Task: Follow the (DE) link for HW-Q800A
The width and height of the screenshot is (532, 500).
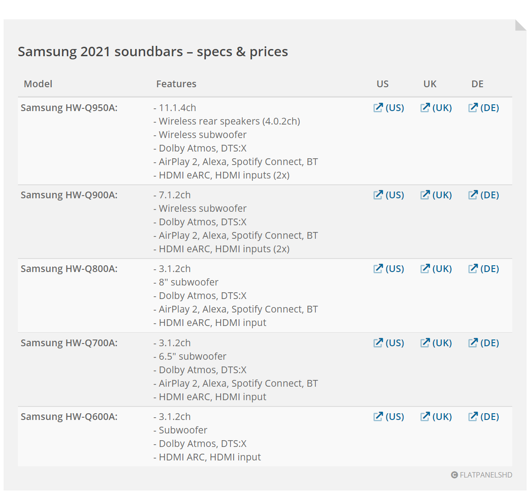Action: [490, 268]
